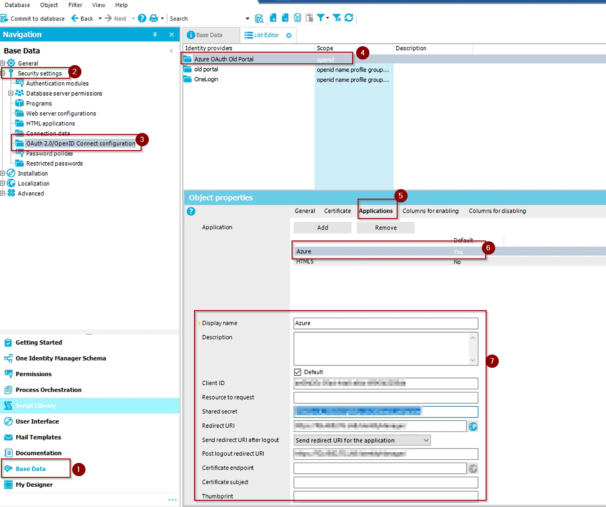Click the print icon in the toolbar
The height and width of the screenshot is (507, 606).
[x=154, y=18]
